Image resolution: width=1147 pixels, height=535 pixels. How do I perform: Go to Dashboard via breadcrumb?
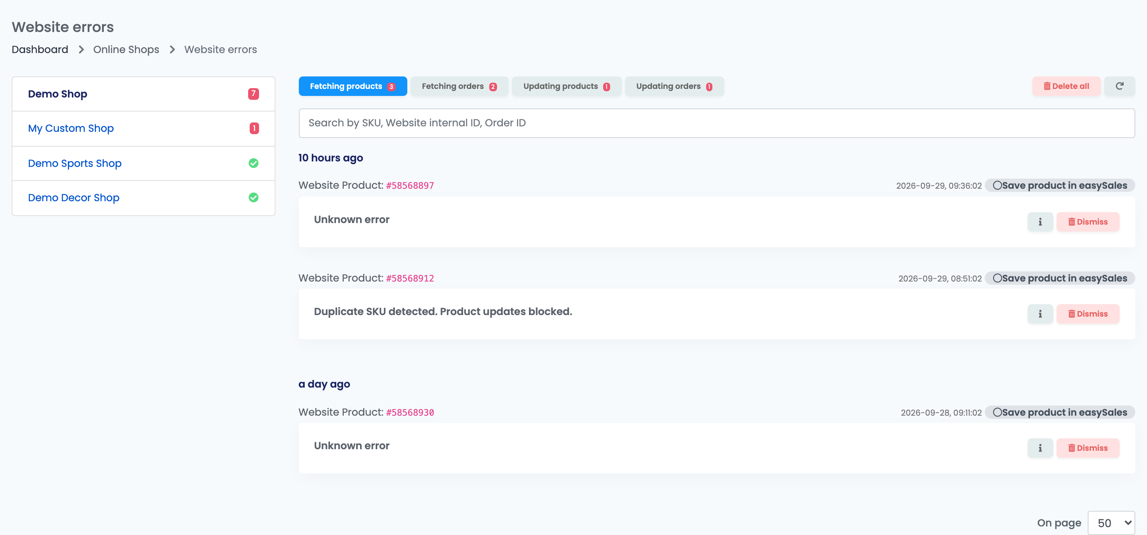coord(40,50)
